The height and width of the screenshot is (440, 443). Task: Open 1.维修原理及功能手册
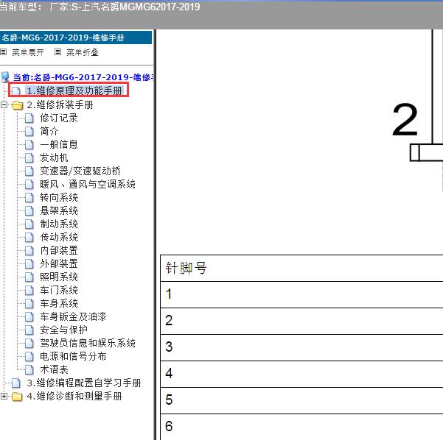tap(74, 91)
